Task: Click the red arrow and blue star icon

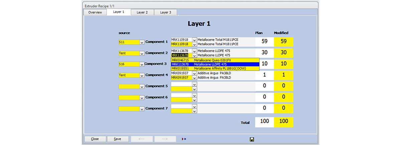Action: (x=183, y=139)
